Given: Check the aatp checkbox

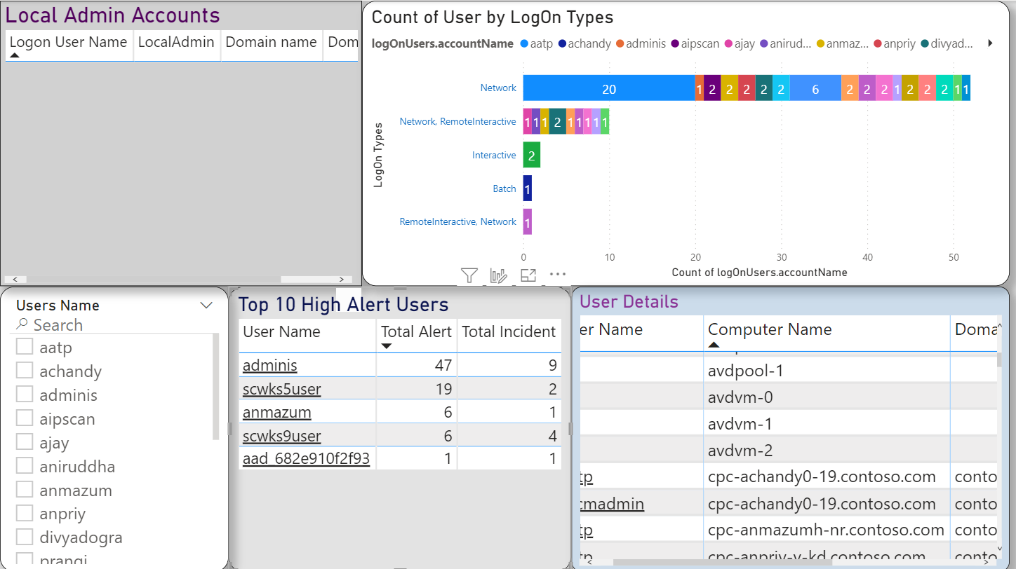Looking at the screenshot, I should (25, 347).
